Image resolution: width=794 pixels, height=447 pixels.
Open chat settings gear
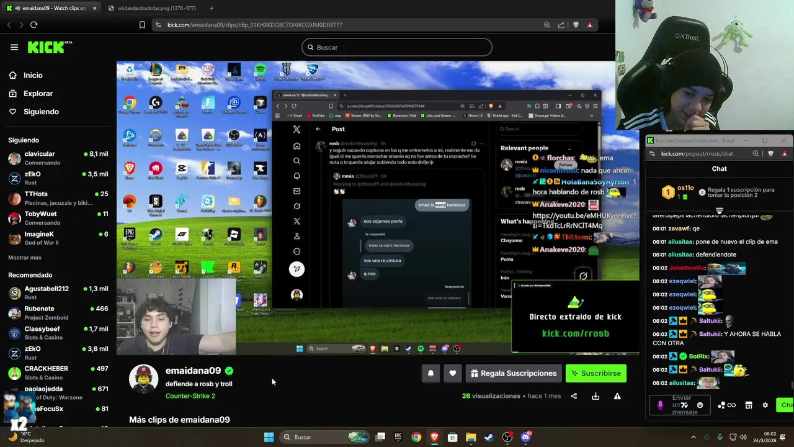click(765, 405)
